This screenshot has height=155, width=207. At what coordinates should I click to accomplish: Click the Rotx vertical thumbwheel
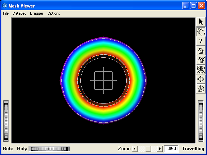pos(6,121)
